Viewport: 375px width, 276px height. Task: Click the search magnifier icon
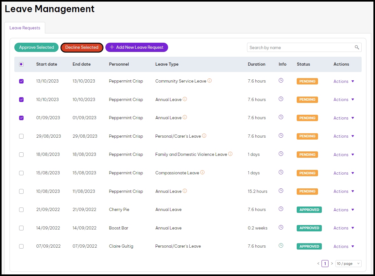(x=357, y=47)
